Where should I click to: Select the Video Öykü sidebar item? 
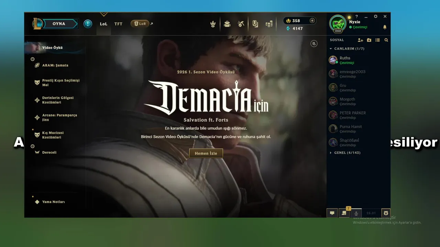point(55,48)
